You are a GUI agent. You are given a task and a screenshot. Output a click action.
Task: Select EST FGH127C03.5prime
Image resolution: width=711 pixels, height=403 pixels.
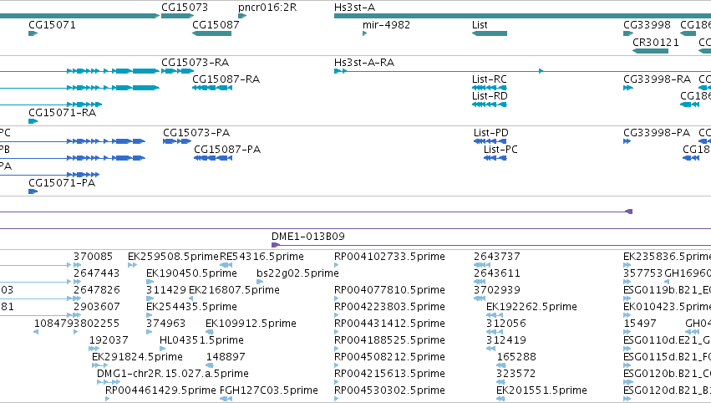tap(269, 390)
